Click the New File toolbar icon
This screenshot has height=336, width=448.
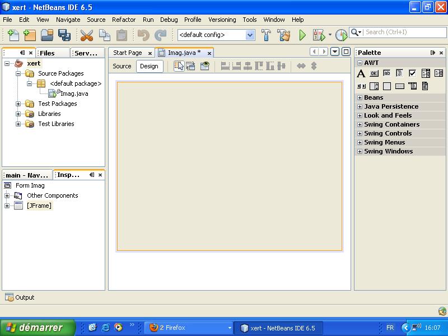pyautogui.click(x=13, y=35)
